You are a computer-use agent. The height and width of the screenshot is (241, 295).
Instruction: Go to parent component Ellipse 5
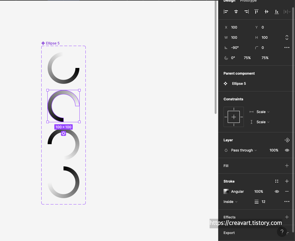click(239, 84)
